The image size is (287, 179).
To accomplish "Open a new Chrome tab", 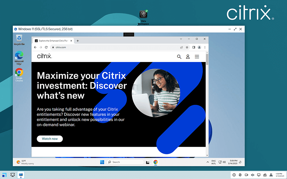I will (x=78, y=41).
